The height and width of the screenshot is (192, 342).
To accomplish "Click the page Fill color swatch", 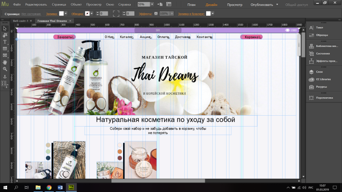I will click(x=61, y=13).
